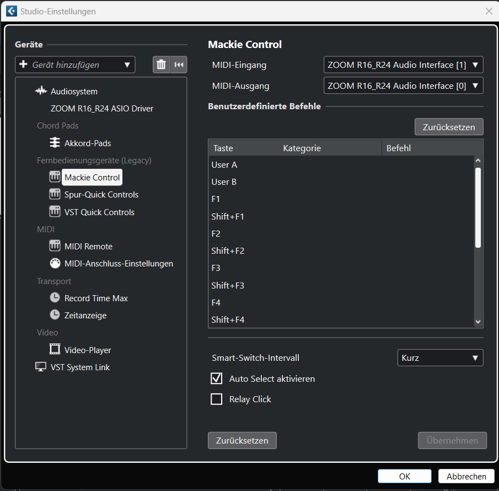499x491 pixels.
Task: Confirm settings with the OK button
Action: 404,476
